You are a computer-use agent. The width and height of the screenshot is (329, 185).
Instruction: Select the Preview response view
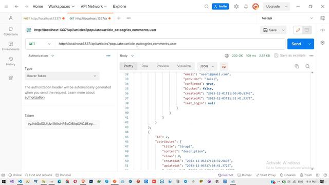[x=162, y=66]
